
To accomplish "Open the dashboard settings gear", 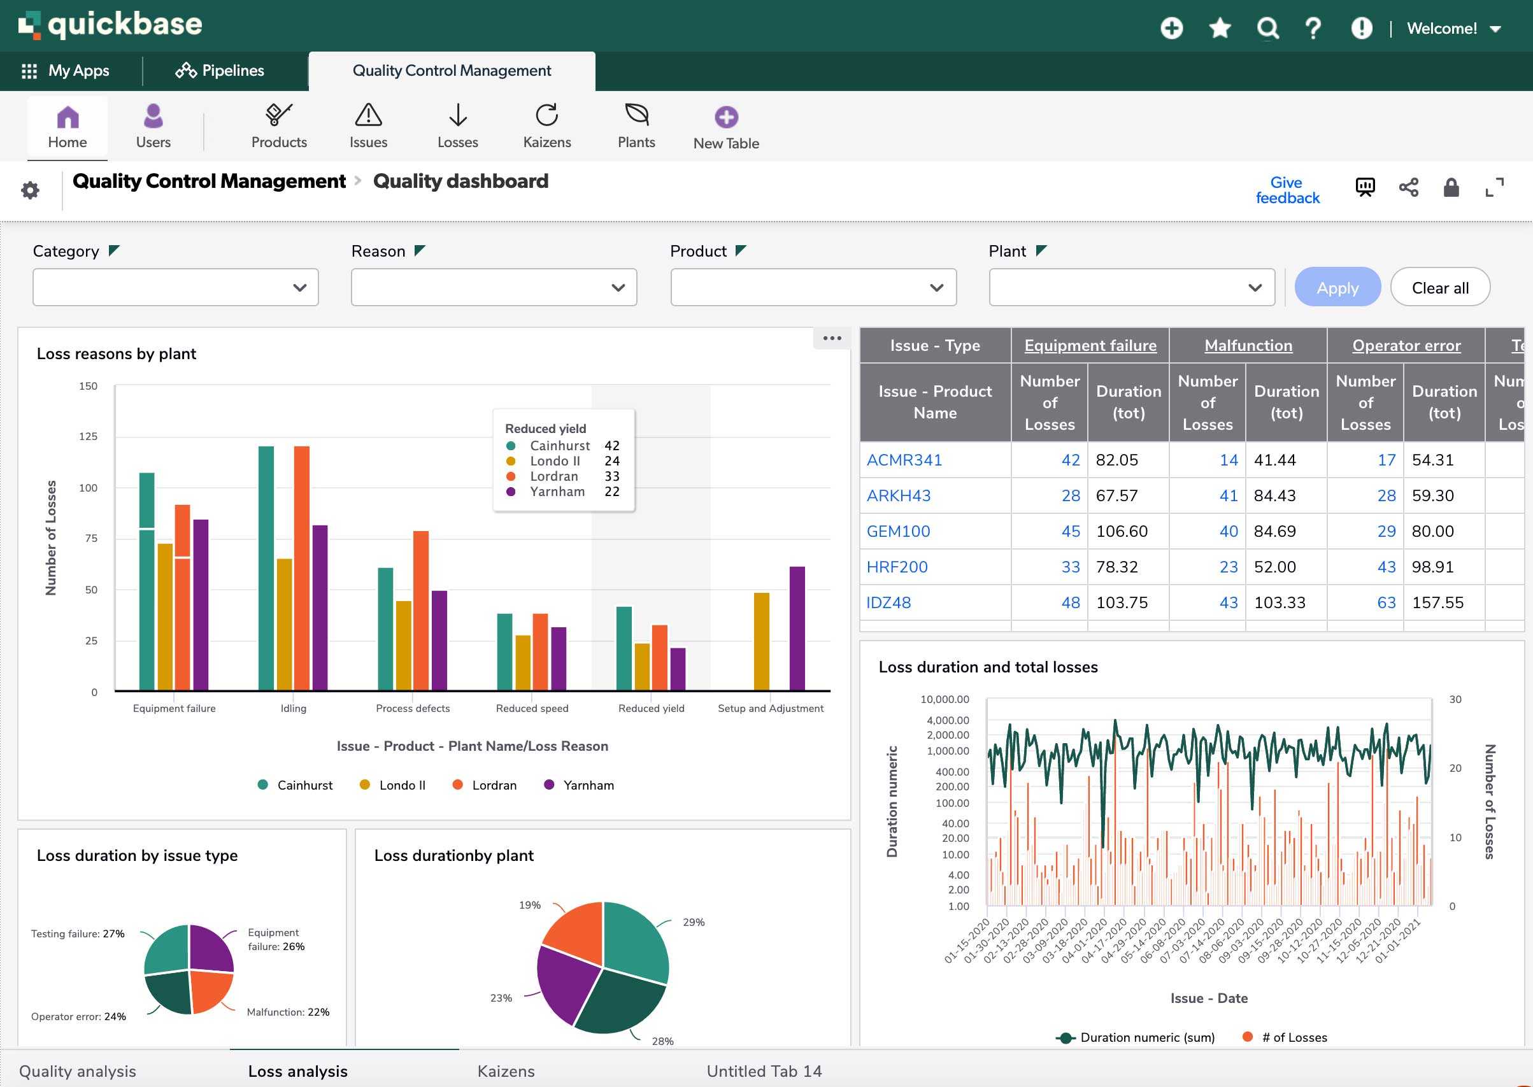I will (30, 190).
